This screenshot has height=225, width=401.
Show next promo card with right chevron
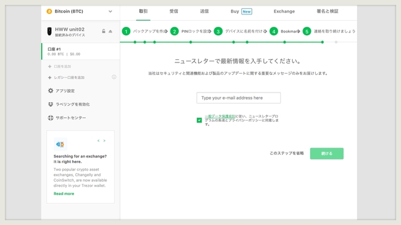coord(105,141)
